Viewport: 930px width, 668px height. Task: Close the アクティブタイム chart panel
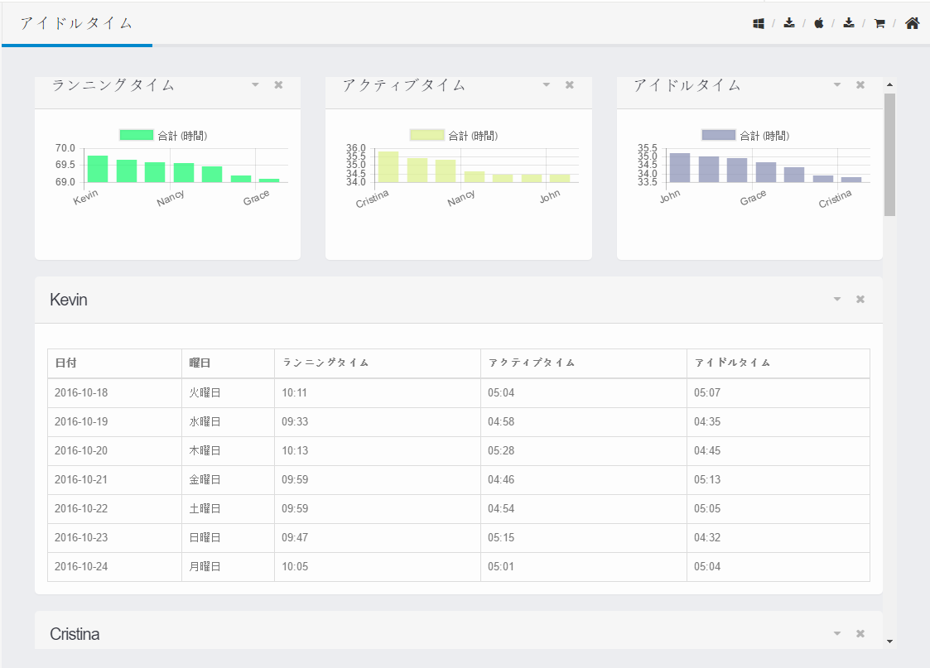570,84
